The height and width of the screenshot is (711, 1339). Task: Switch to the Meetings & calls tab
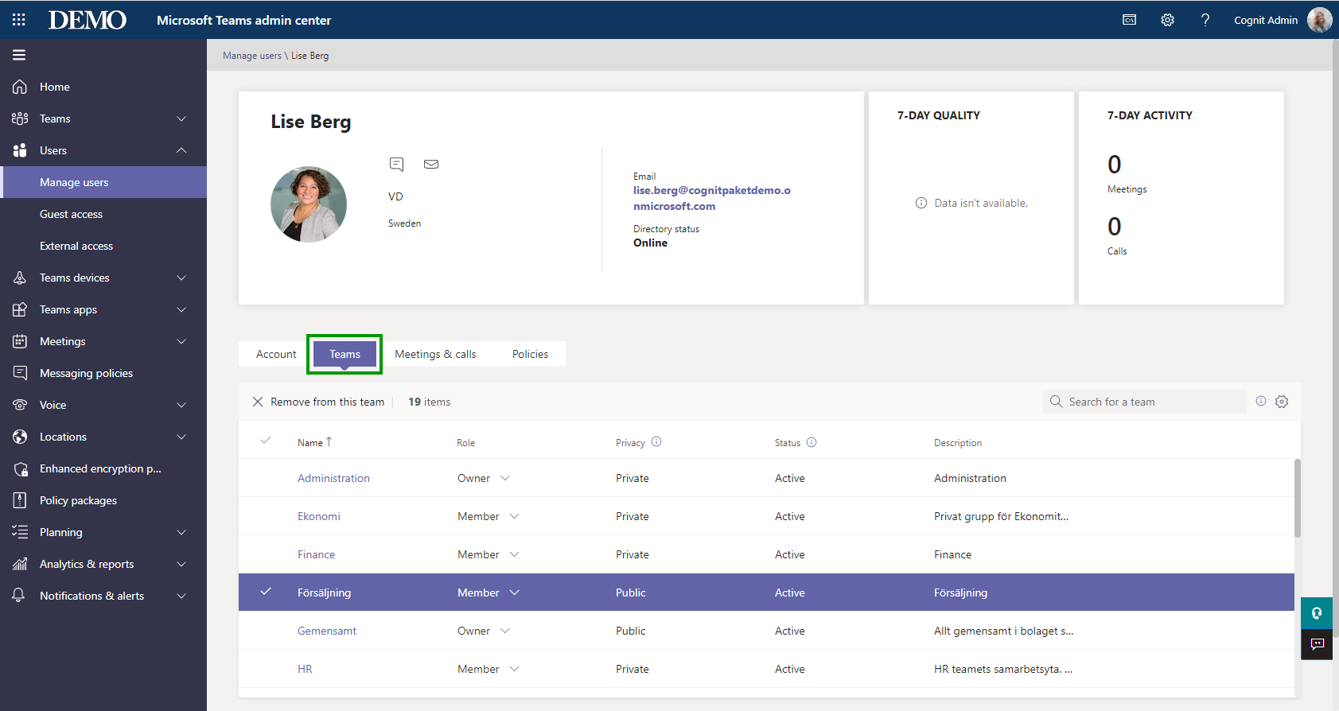click(x=435, y=354)
